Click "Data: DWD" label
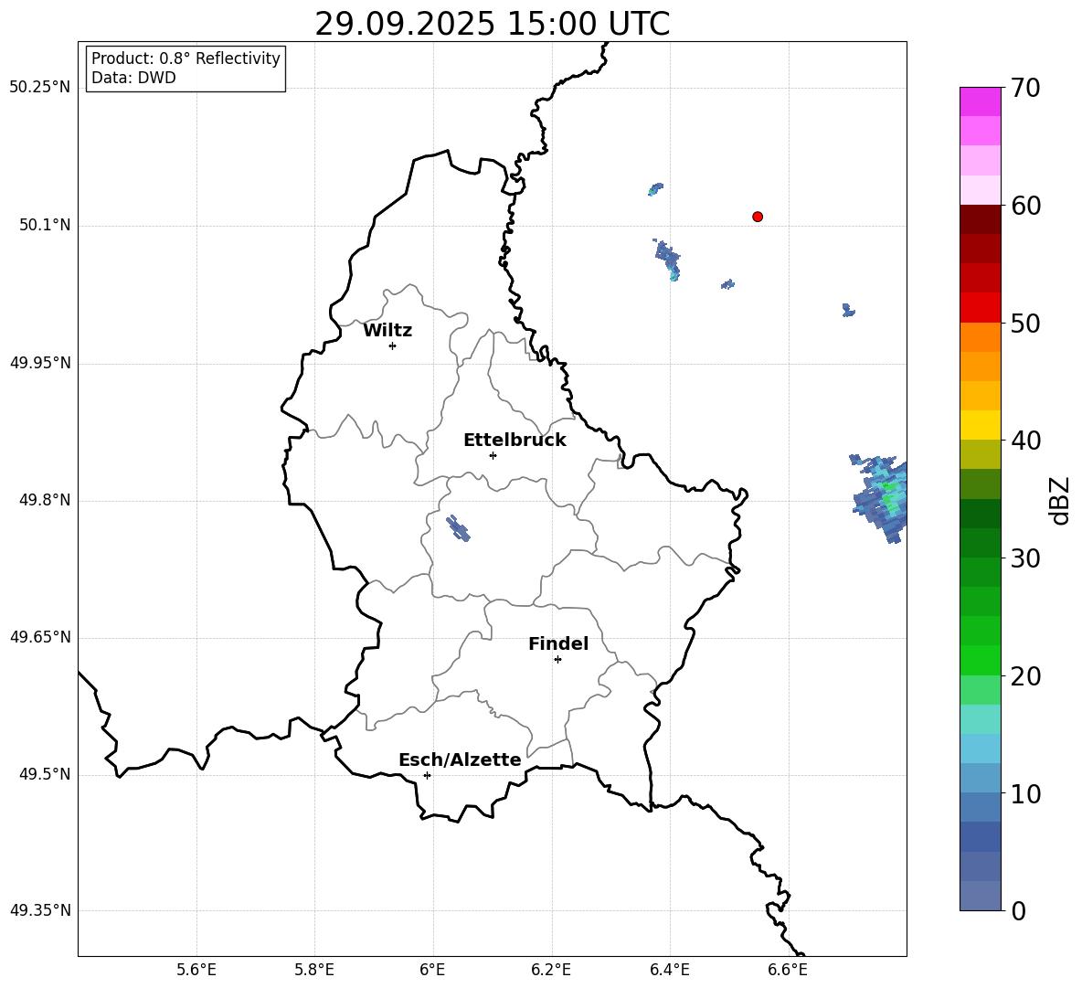 tap(133, 78)
